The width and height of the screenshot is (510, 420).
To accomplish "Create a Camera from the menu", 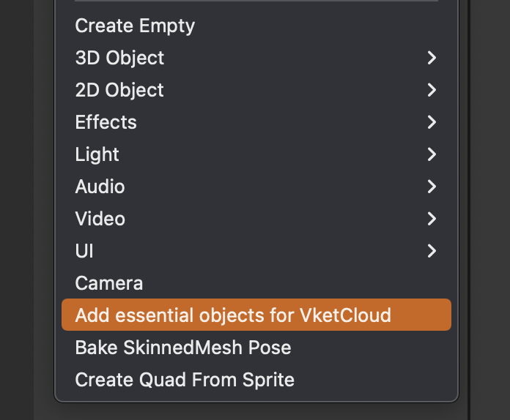I will pyautogui.click(x=256, y=283).
